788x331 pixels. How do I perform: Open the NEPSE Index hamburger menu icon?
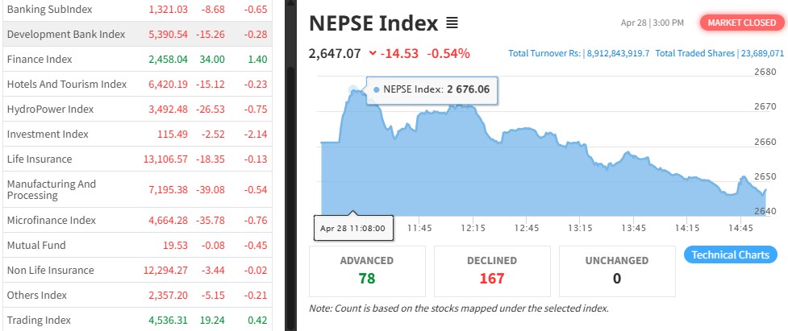pyautogui.click(x=452, y=23)
